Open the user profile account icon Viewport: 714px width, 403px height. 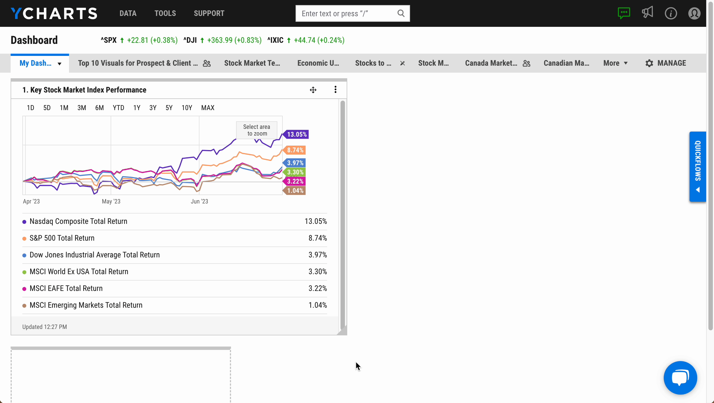coord(694,13)
